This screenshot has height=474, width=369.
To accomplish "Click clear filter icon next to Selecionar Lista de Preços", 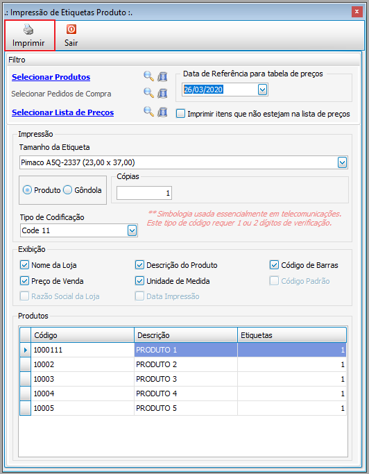I will coord(162,112).
